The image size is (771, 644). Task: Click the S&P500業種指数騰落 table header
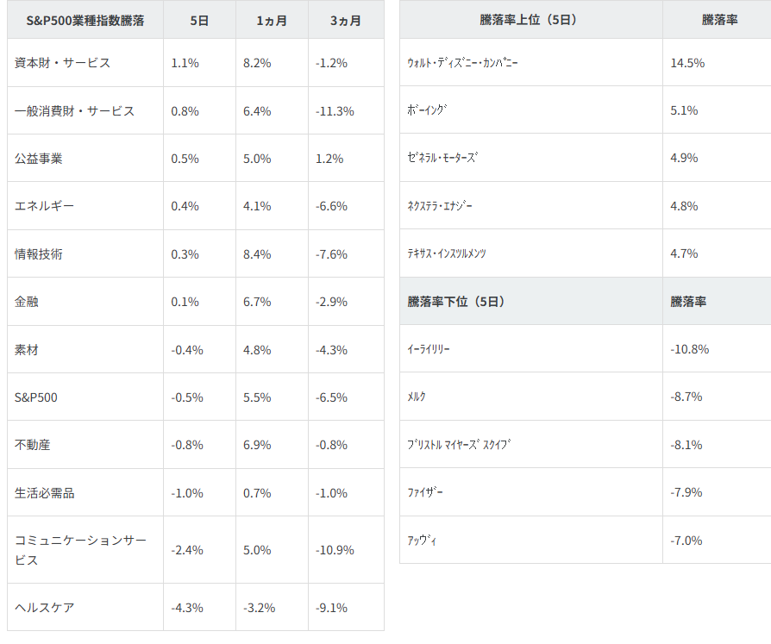pos(85,19)
